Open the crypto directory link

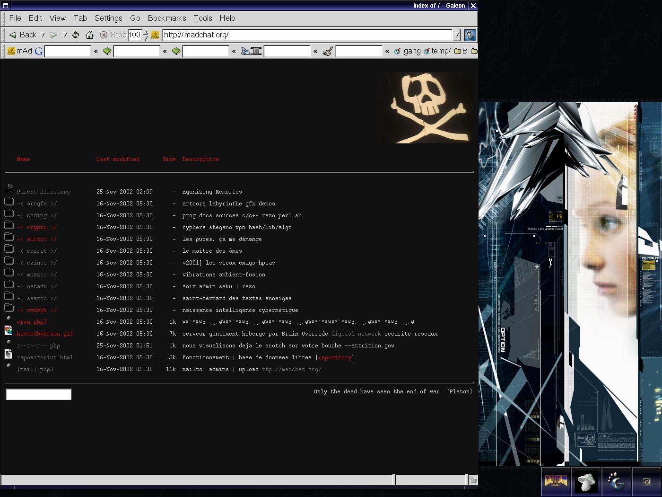(36, 228)
